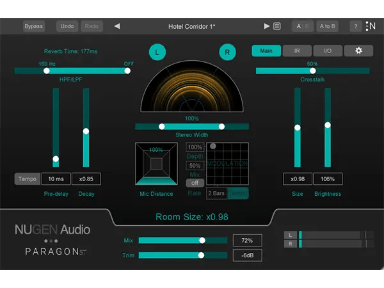Toggle the modulation off switch
The width and height of the screenshot is (384, 288).
pyautogui.click(x=195, y=183)
